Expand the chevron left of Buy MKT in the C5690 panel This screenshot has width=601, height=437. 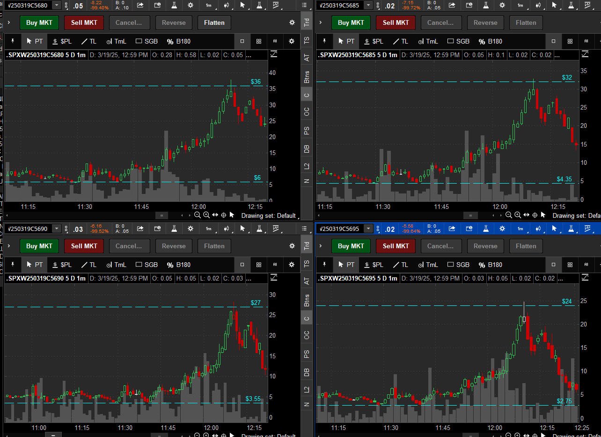point(9,246)
